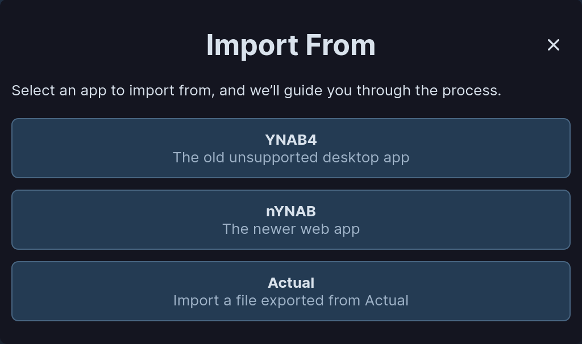
Task: Click the Actual card heading
Action: (x=291, y=283)
